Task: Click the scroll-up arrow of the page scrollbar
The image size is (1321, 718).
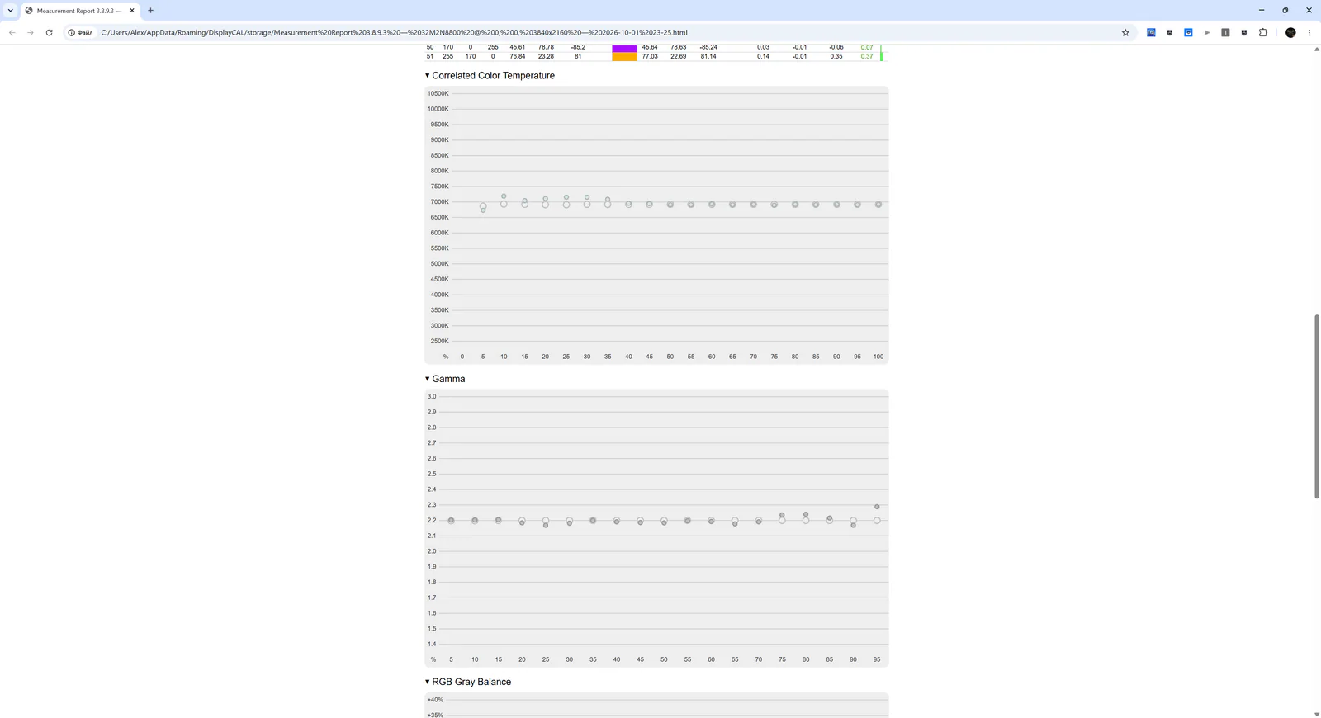Action: pos(1316,50)
